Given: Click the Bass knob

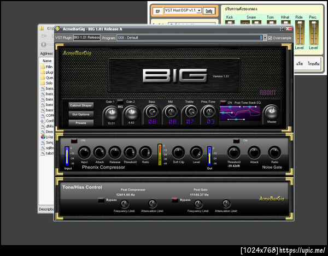Looking at the screenshot, I should tap(152, 112).
